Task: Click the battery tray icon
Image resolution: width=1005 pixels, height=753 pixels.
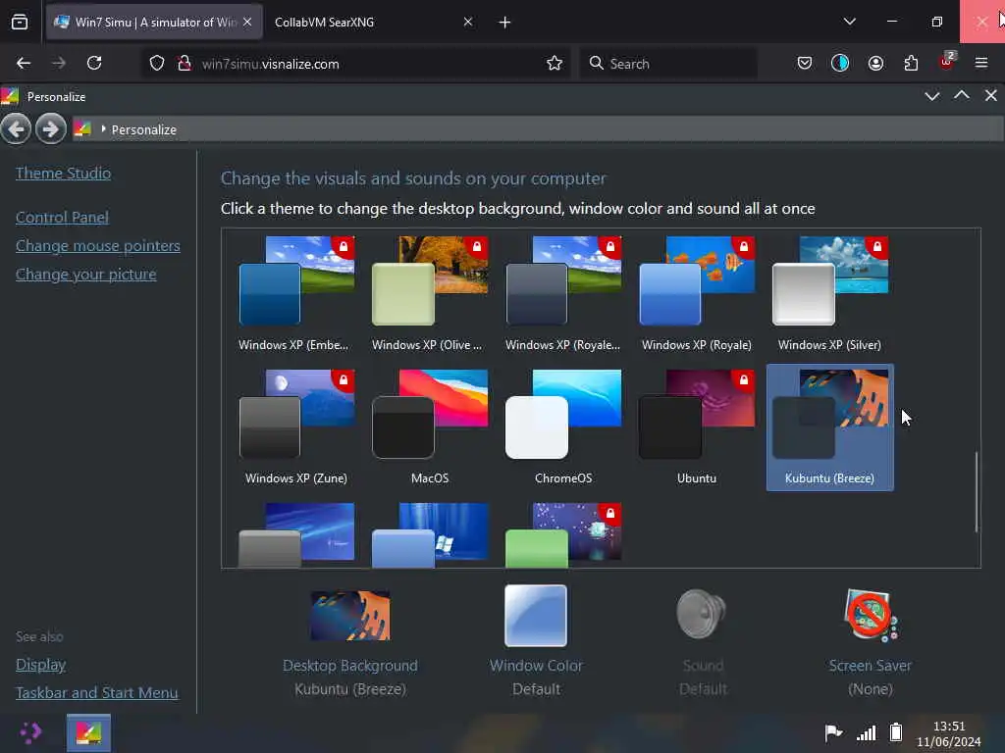Action: pos(896,731)
